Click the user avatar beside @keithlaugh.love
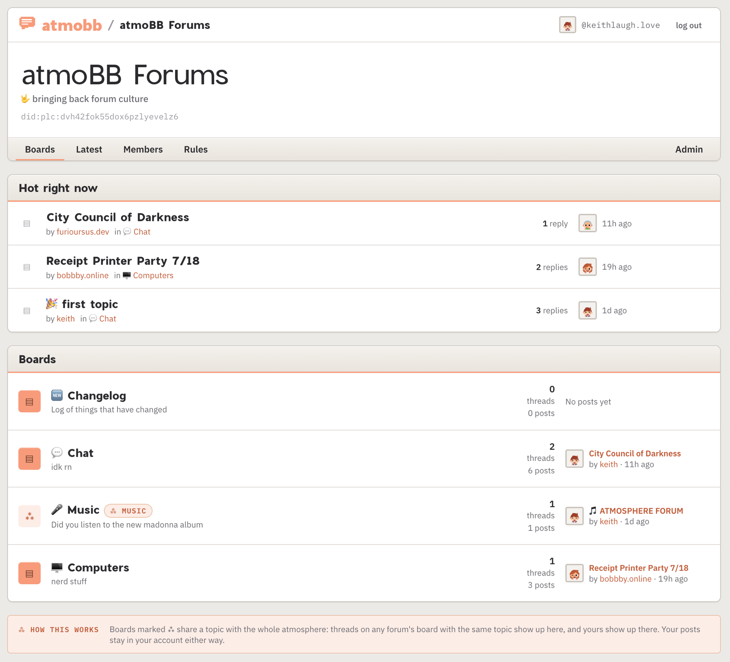This screenshot has width=730, height=662. 567,25
